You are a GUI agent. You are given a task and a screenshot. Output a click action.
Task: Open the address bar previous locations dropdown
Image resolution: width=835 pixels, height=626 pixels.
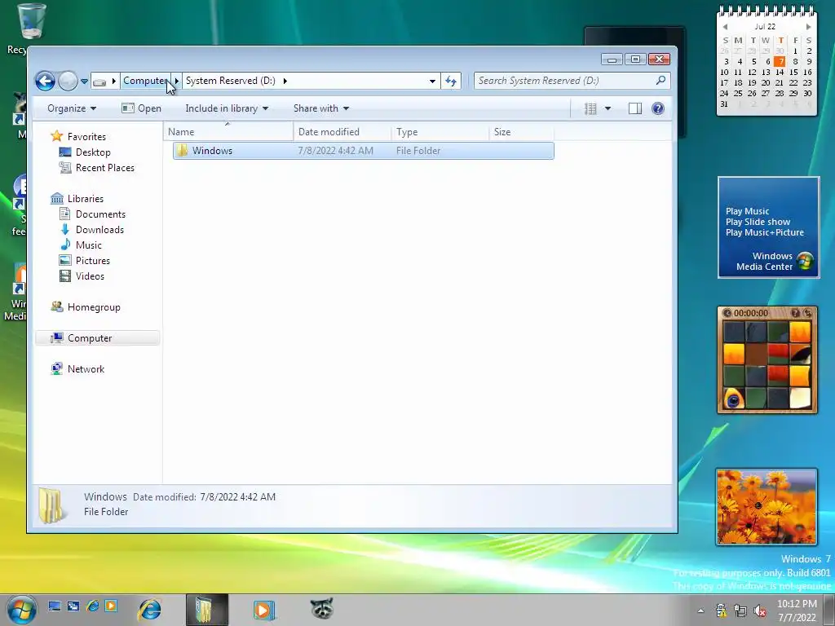coord(432,81)
